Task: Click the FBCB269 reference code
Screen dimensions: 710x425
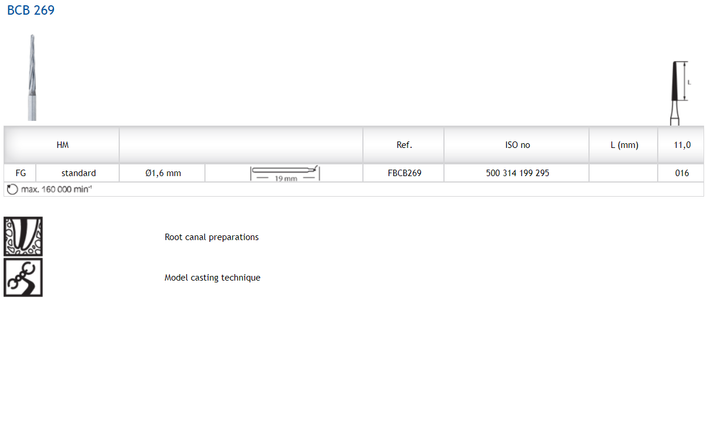Action: coord(404,173)
